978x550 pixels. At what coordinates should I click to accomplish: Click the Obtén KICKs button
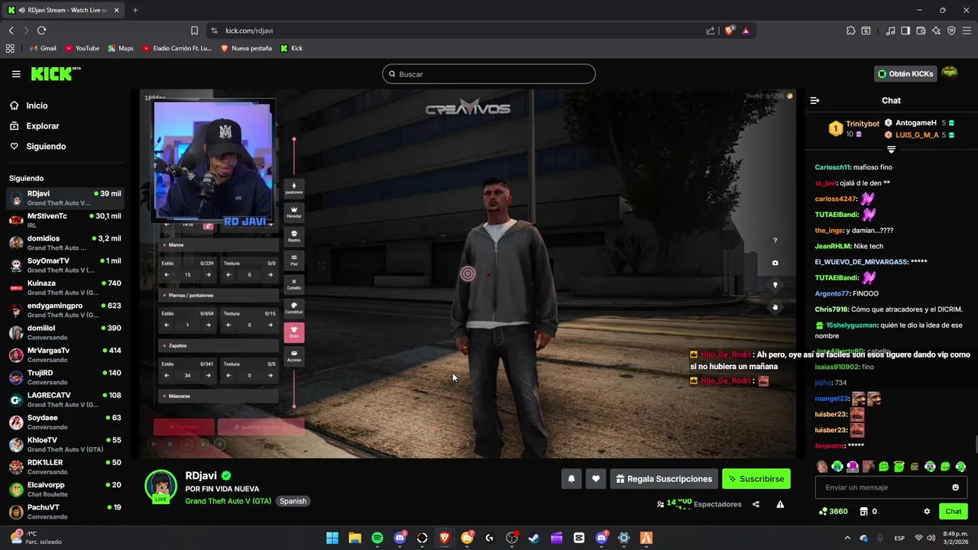905,74
